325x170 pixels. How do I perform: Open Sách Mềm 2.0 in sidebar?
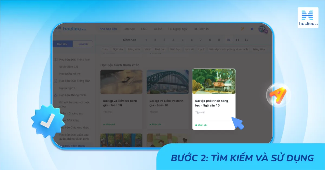[x=69, y=67]
